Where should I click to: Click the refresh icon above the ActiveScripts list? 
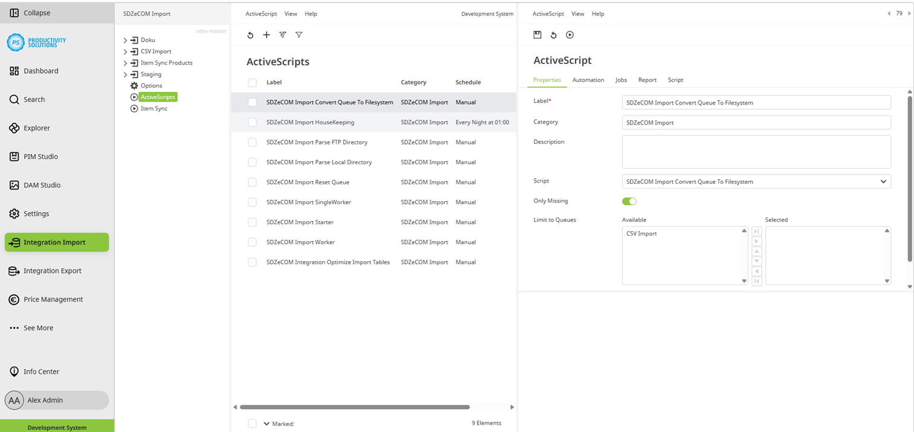(250, 34)
